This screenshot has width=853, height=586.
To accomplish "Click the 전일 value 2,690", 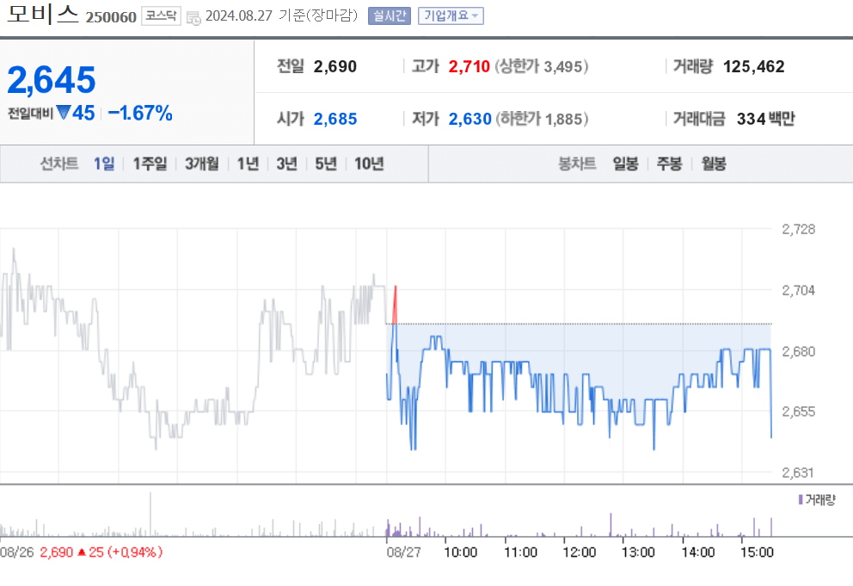I will (x=335, y=66).
